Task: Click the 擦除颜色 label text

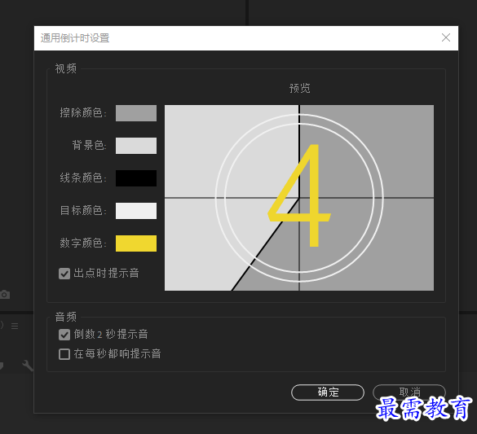Action: (x=83, y=112)
